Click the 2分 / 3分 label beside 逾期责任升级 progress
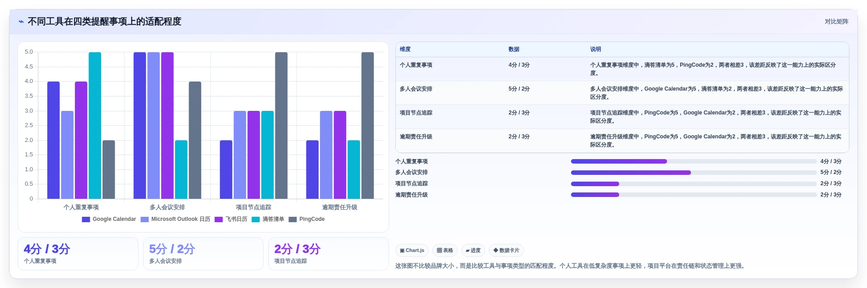 click(x=831, y=195)
